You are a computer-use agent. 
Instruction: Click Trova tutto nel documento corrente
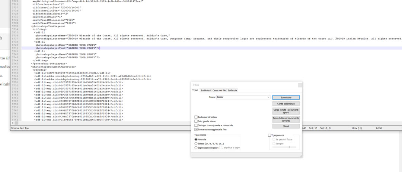pyautogui.click(x=285, y=119)
